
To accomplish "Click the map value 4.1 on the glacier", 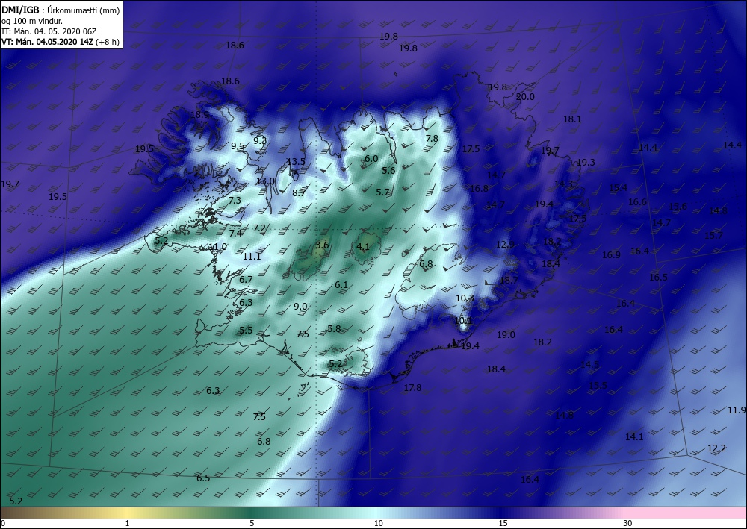I will 363,246.
